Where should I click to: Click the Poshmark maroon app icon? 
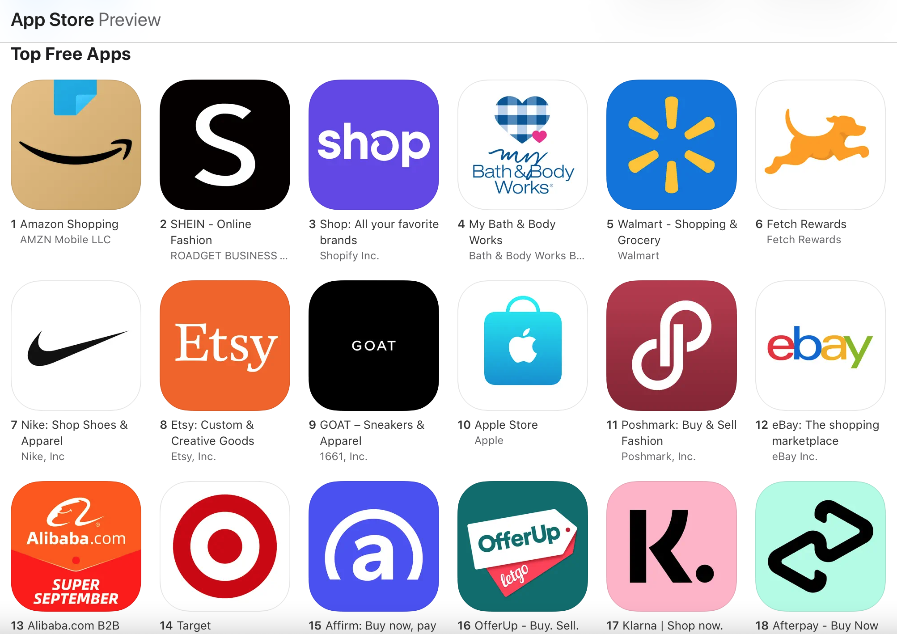[672, 346]
